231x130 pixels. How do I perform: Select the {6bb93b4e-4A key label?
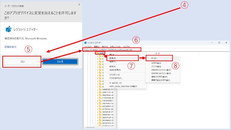pyautogui.click(x=108, y=95)
